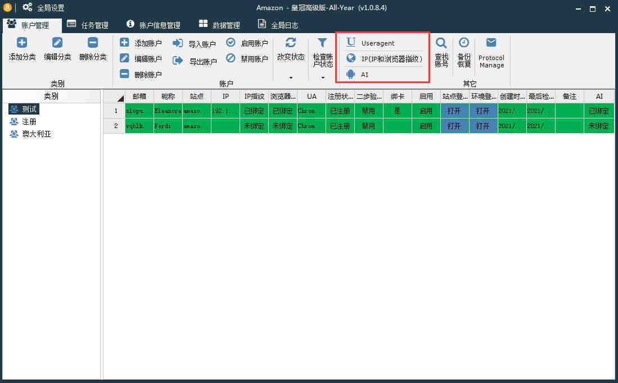Click the IP cell '192.1..' in row 1
Viewport: 618px width, 383px height.
225,111
